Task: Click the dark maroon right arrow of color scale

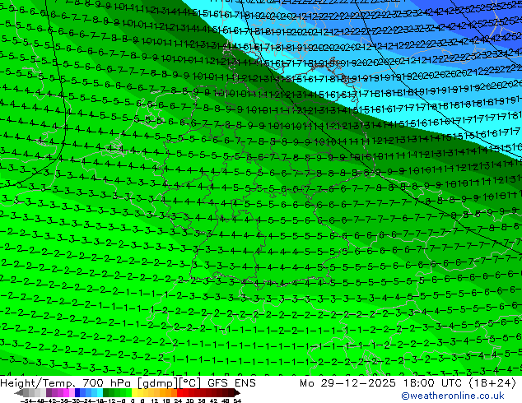Action: (x=237, y=392)
